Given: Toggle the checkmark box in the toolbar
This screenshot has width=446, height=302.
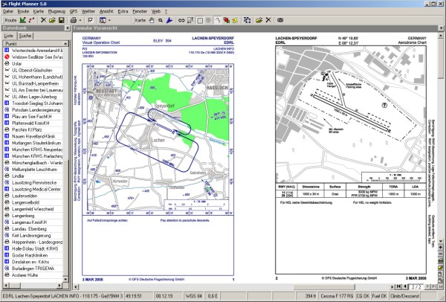Looking at the screenshot, I should tap(91, 20).
